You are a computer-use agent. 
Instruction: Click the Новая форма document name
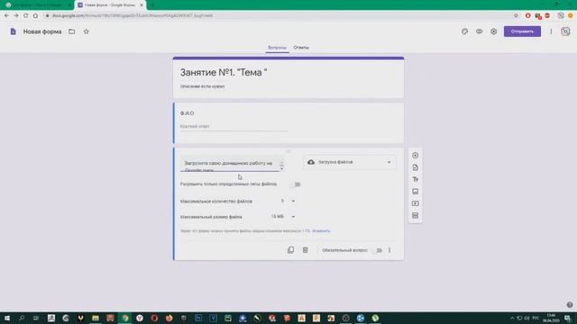pyautogui.click(x=42, y=31)
